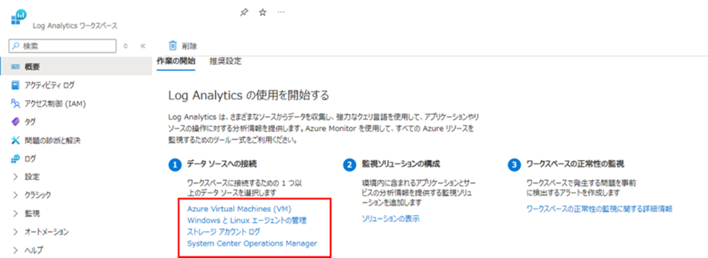Toggle the up-down sort arrows beside search
The height and width of the screenshot is (258, 708).
[x=126, y=46]
